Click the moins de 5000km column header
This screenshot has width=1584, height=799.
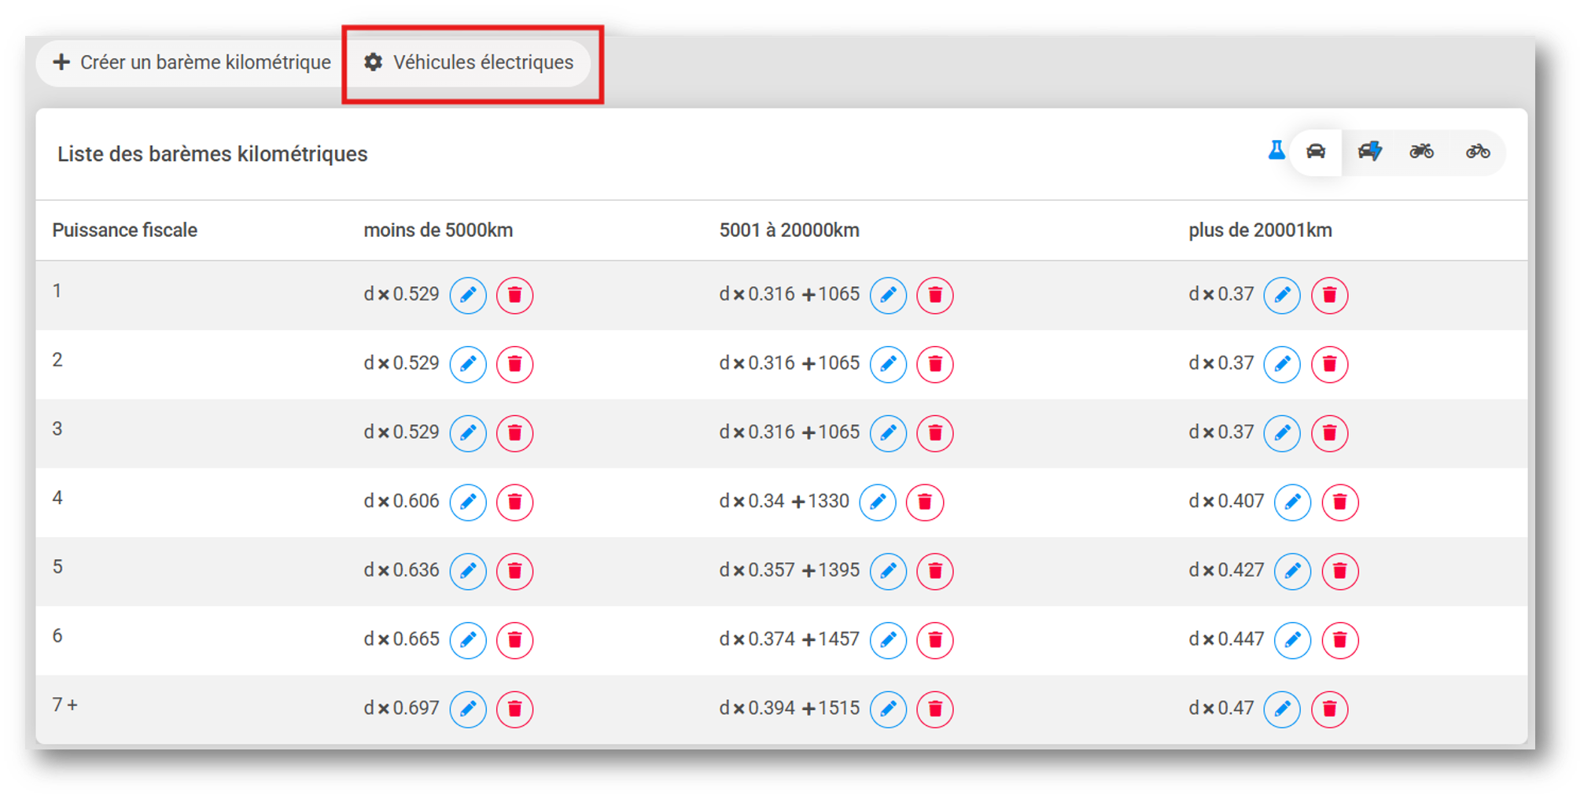438,230
